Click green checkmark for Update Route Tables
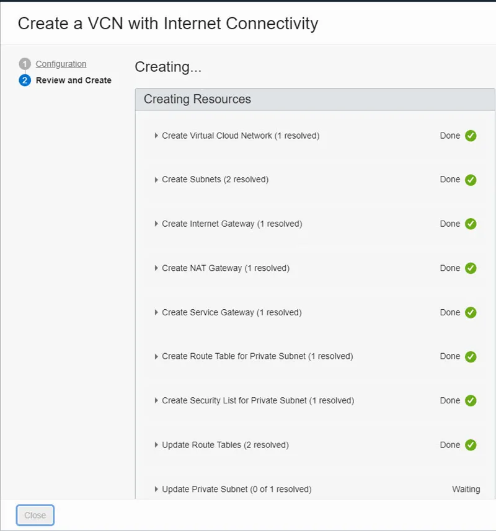 [471, 445]
